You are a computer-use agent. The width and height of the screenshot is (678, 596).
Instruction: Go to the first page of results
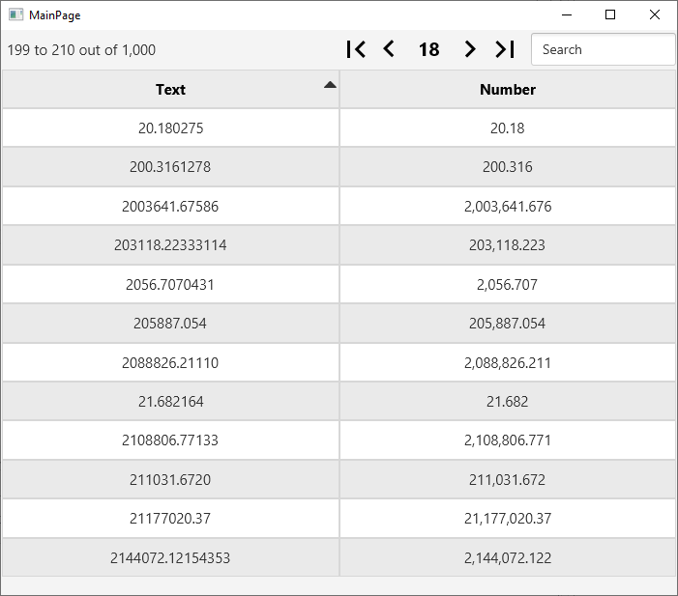(356, 49)
